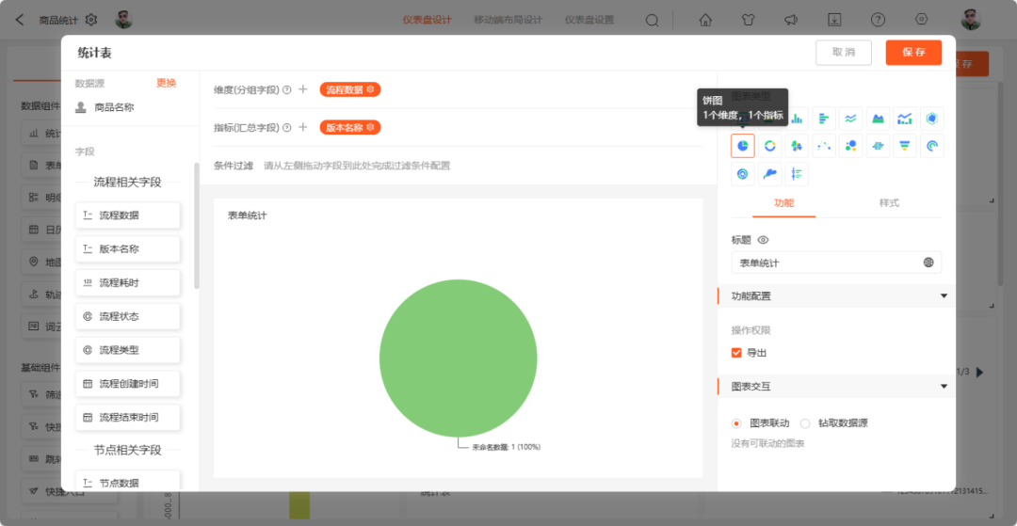Viewport: 1017px width, 526px height.
Task: Click gear icon next to 商品统计
Action: tap(90, 20)
